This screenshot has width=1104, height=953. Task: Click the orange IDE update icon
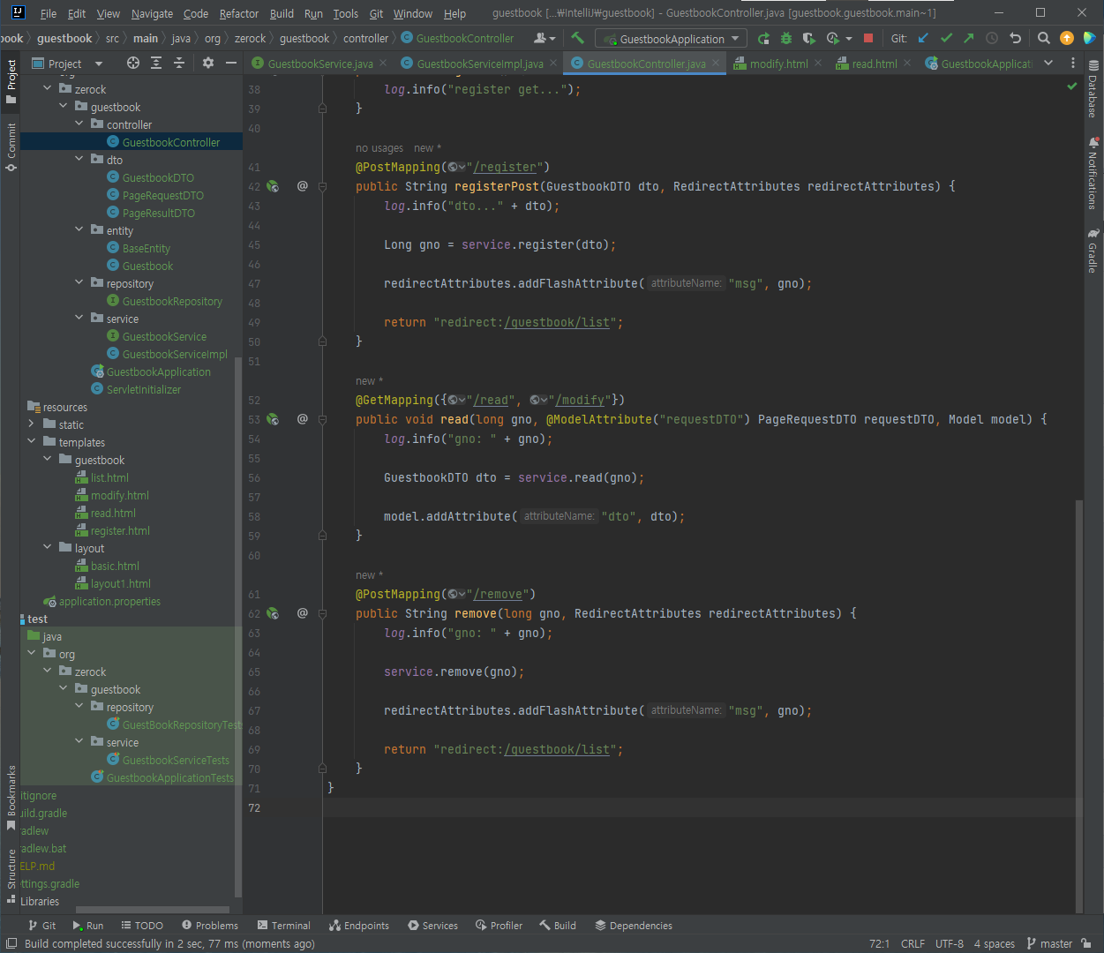point(1067,38)
